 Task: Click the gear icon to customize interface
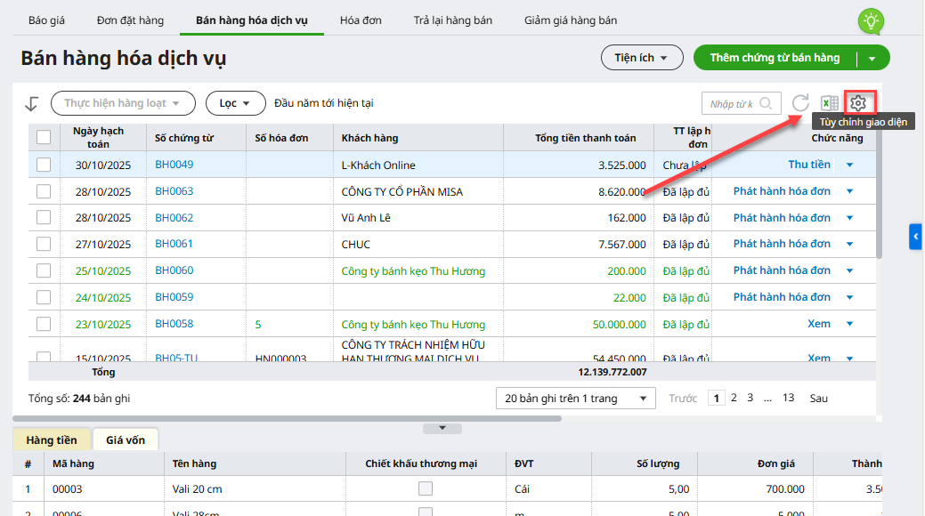point(858,103)
